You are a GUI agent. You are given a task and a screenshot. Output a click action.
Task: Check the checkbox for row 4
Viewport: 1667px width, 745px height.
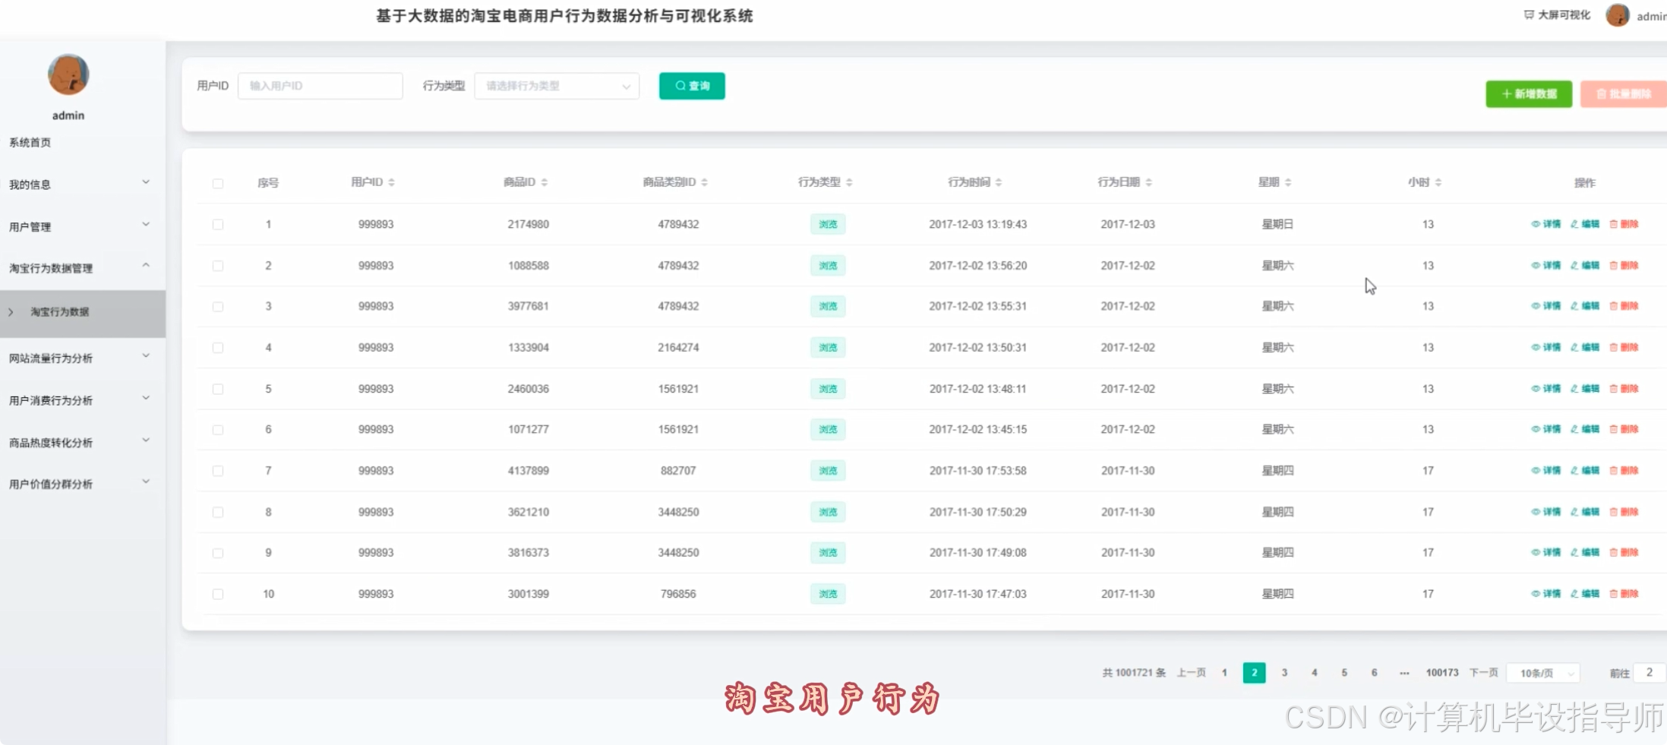click(x=218, y=348)
